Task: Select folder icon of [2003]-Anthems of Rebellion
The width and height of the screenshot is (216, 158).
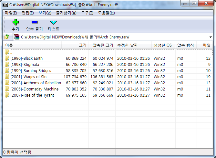Action: (7, 83)
